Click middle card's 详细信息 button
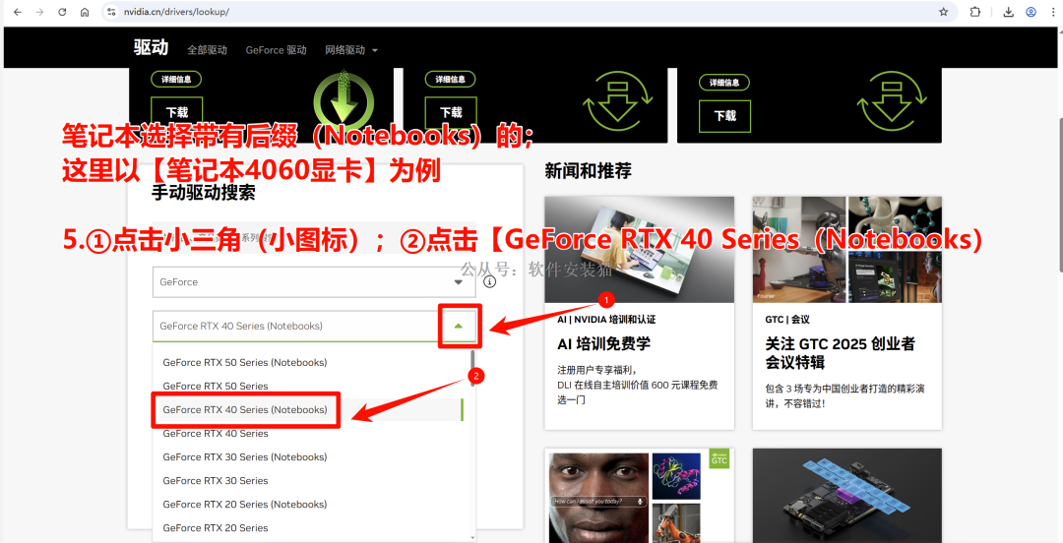 450,80
